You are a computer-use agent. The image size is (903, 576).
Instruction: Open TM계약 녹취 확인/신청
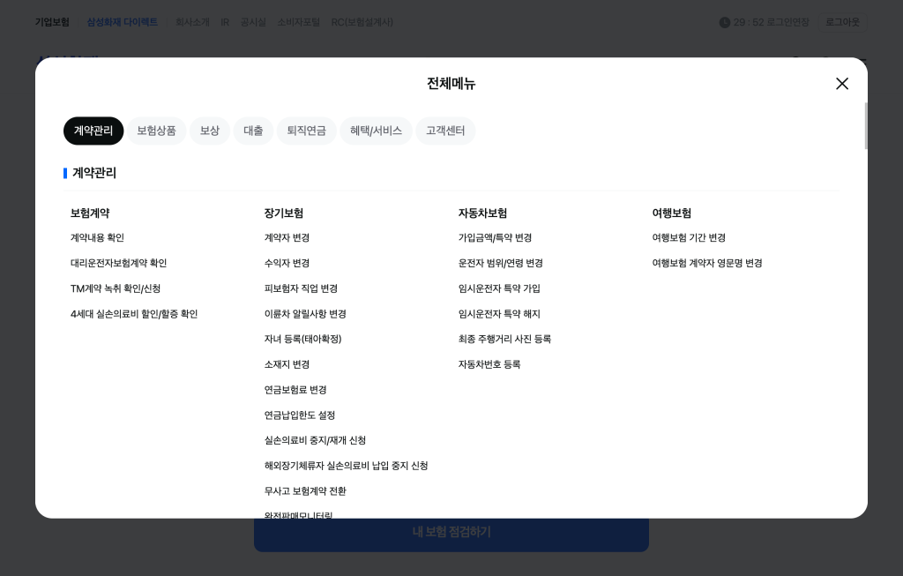(x=116, y=289)
